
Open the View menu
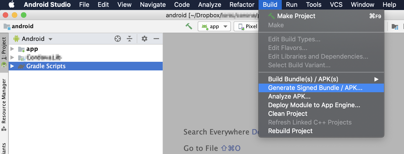(124, 4)
